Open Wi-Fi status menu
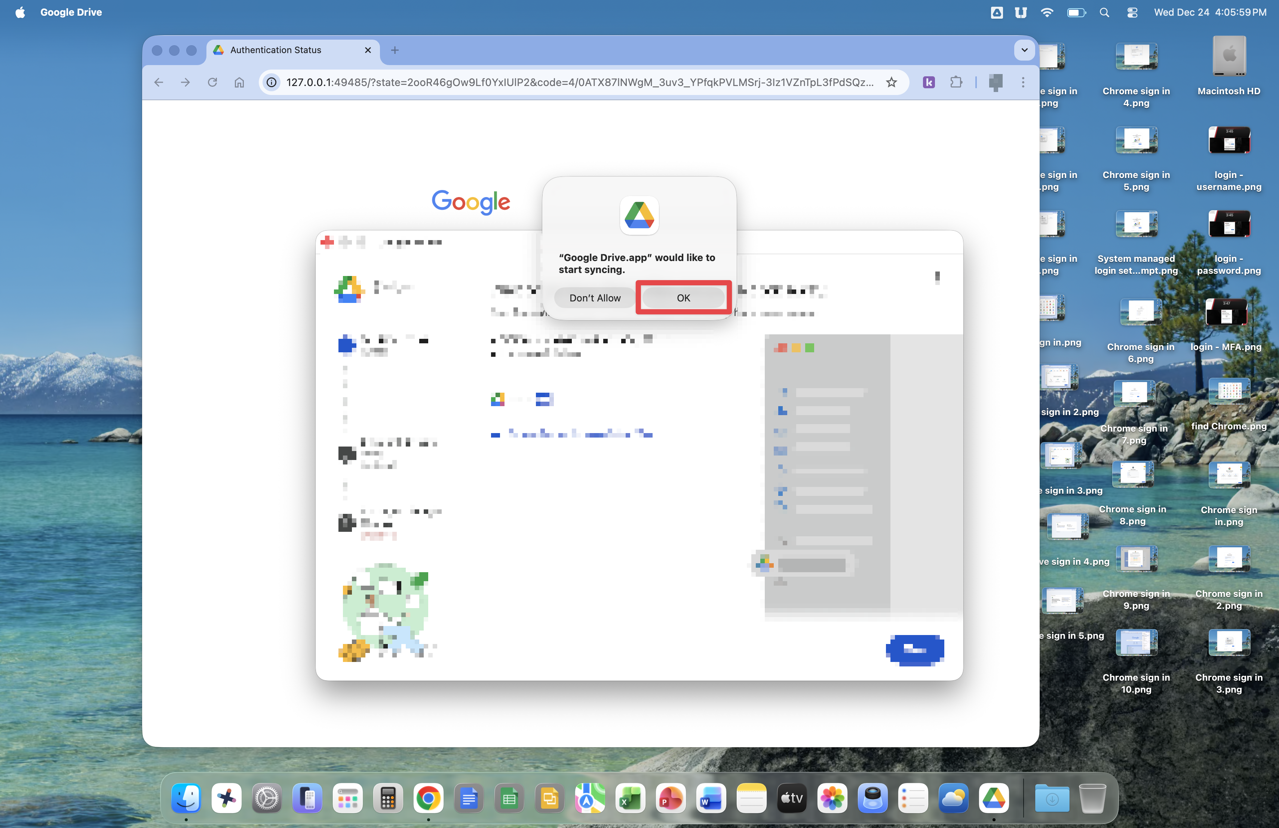Screen dimensions: 1279x828 pos(1046,12)
